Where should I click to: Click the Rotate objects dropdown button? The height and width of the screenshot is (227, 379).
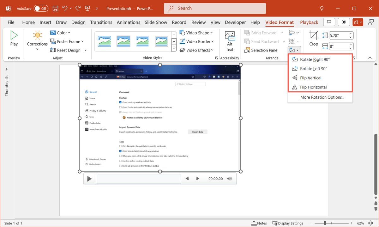click(294, 50)
